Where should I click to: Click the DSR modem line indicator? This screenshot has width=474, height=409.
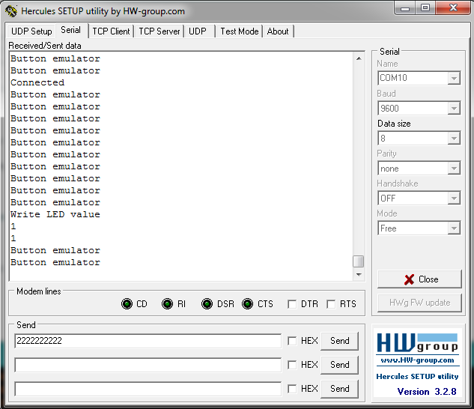[x=207, y=303]
